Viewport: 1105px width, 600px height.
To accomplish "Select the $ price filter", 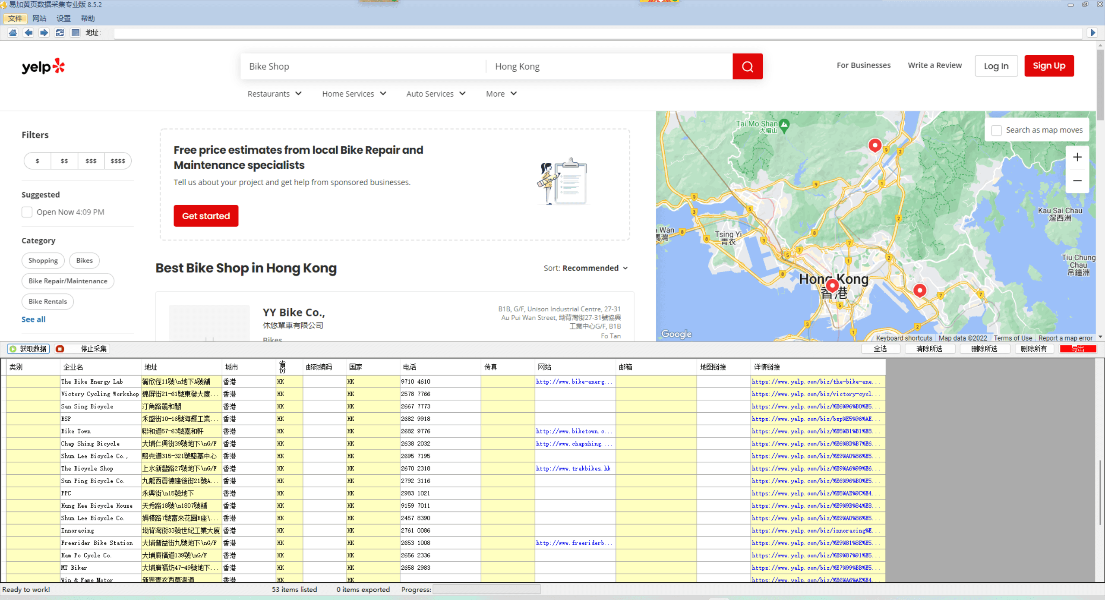I will pyautogui.click(x=38, y=161).
